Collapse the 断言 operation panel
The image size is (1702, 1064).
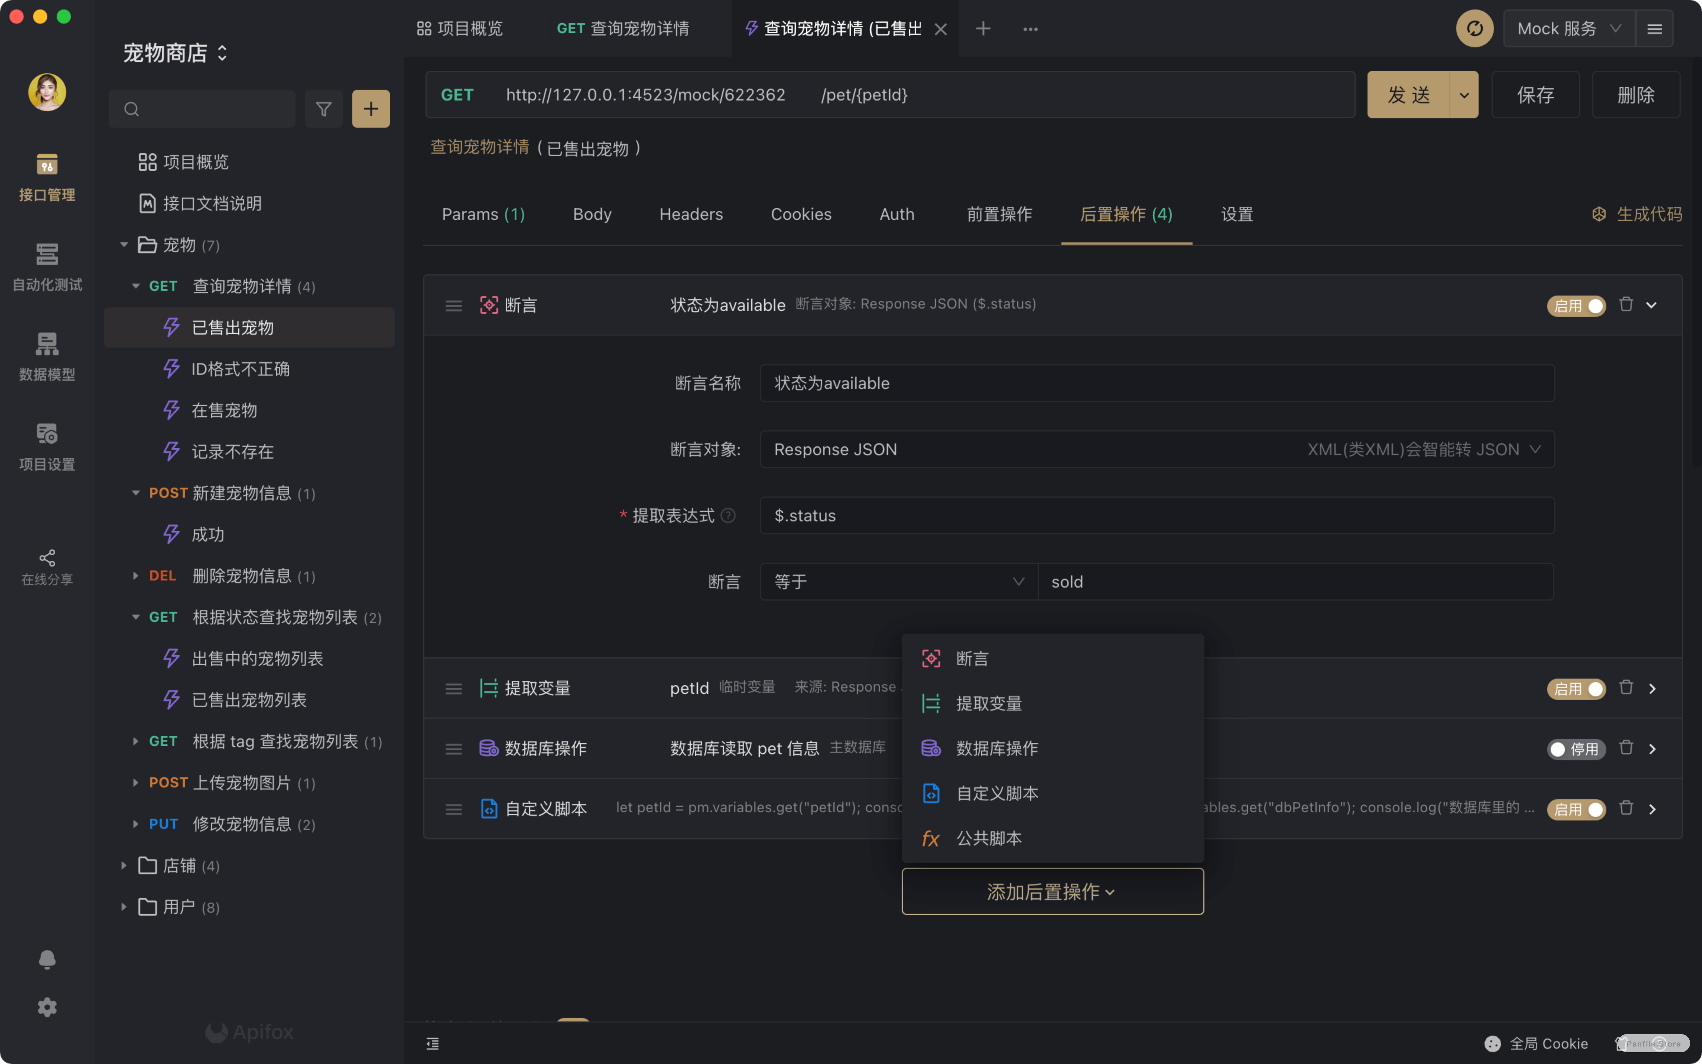1651,305
